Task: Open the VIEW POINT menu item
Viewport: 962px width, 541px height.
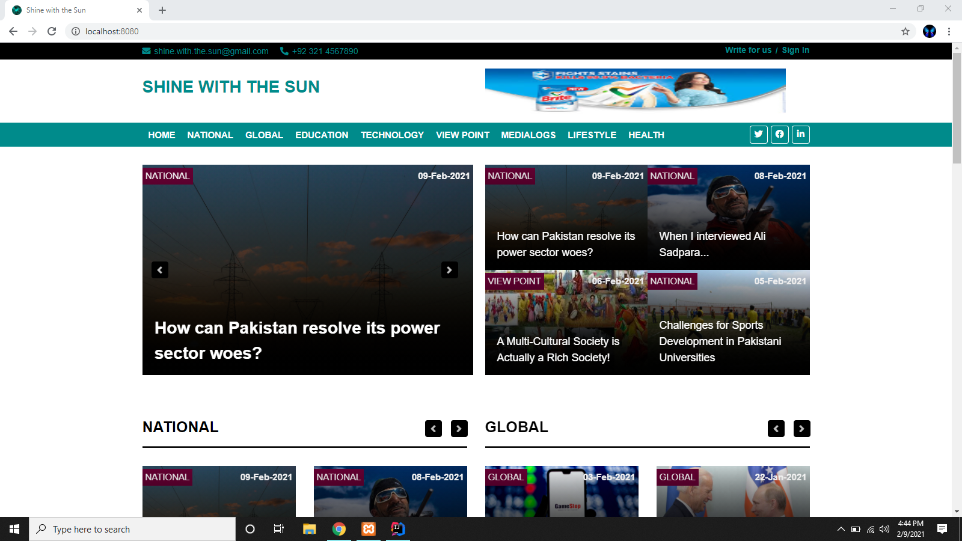Action: [462, 135]
